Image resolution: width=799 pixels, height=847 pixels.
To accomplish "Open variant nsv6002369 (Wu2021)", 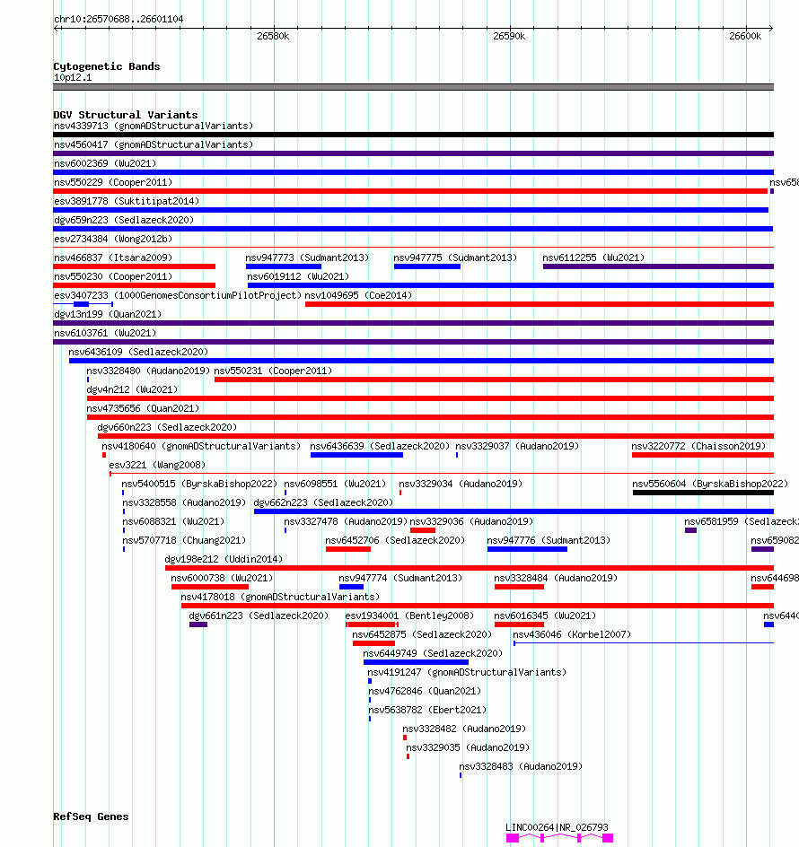I will pyautogui.click(x=105, y=163).
